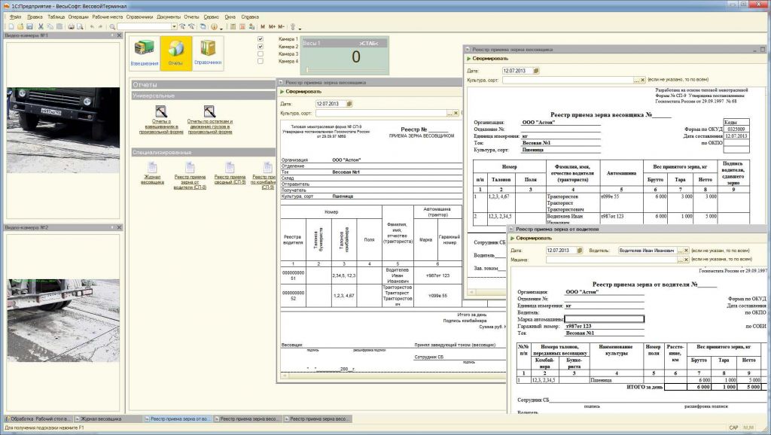Open the Рабочие места menu

(108, 17)
